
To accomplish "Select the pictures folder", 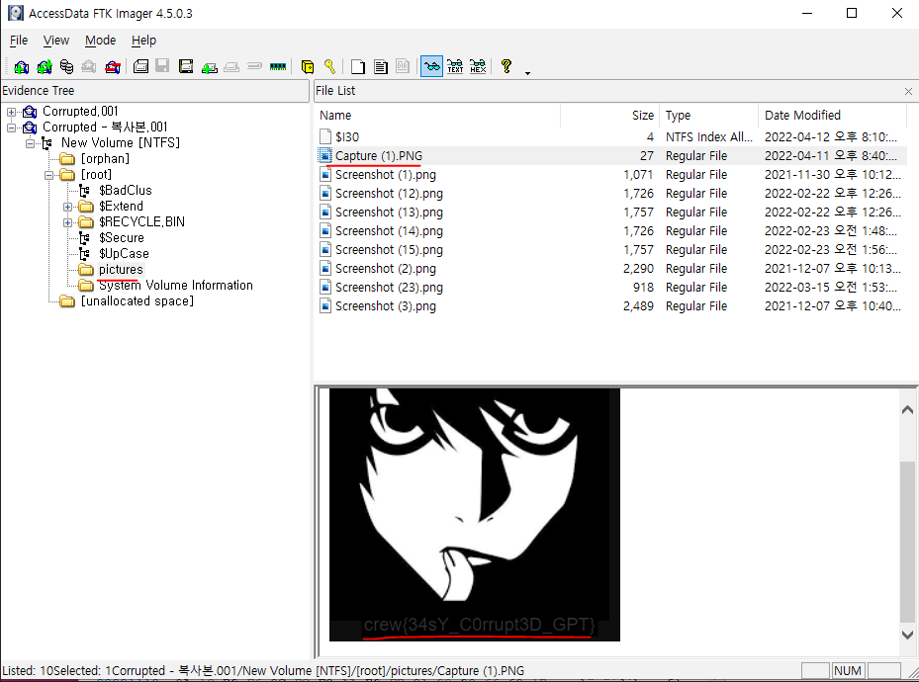I will pyautogui.click(x=121, y=269).
